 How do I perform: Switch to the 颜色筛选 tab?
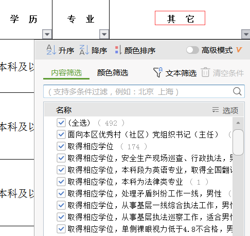coord(113,73)
